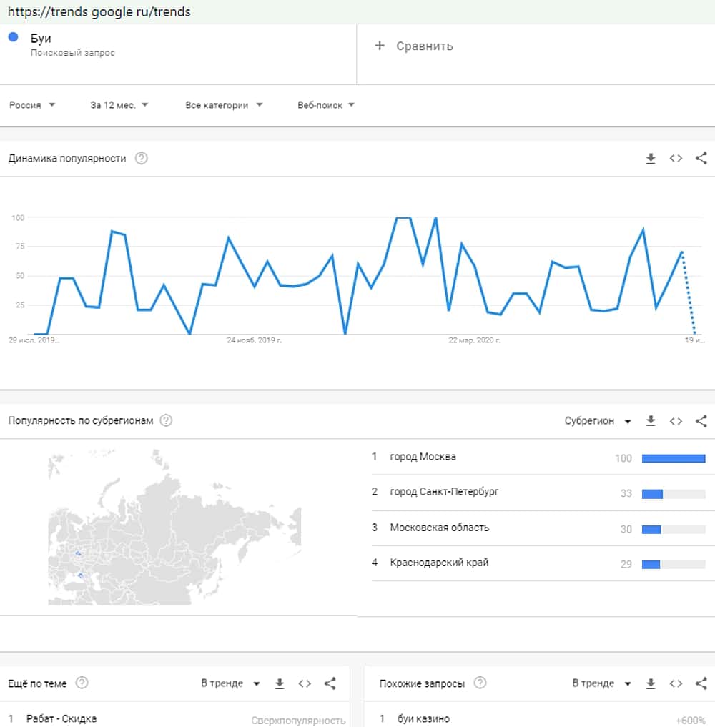Expand the Субрегион selector
The image size is (715, 727).
(598, 421)
